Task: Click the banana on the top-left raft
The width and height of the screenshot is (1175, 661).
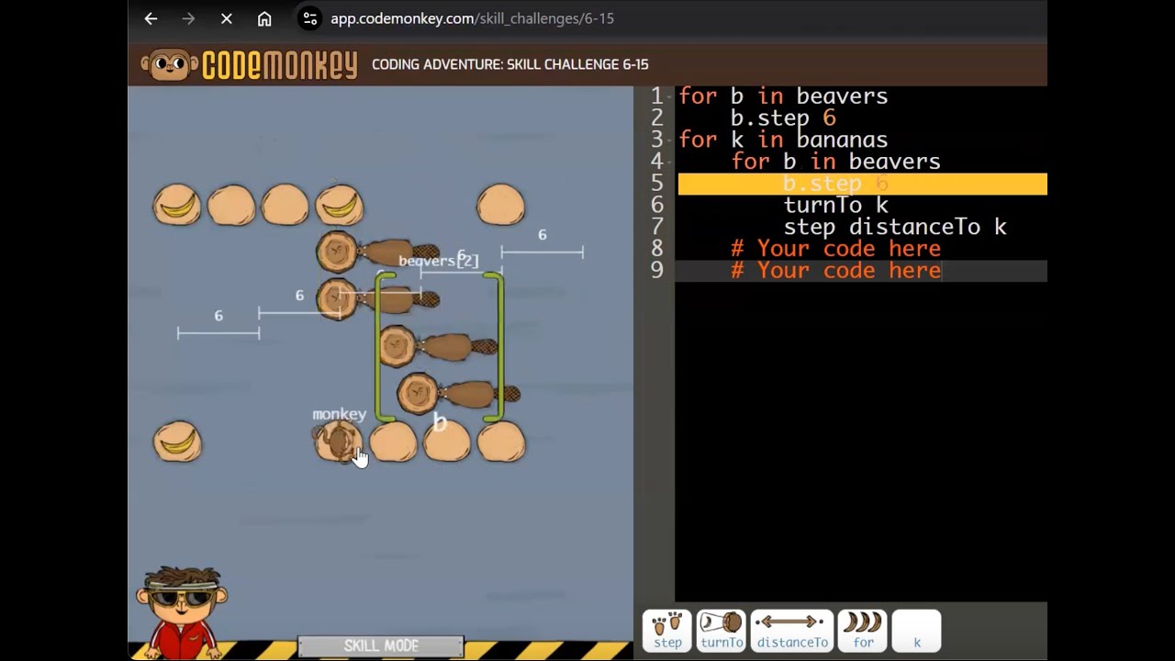Action: [x=177, y=206]
